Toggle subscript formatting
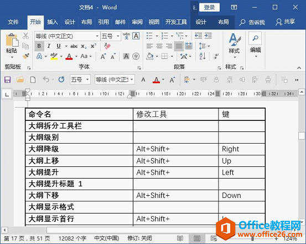Image resolution: width=306 pixels, height=244 pixels. [84, 46]
